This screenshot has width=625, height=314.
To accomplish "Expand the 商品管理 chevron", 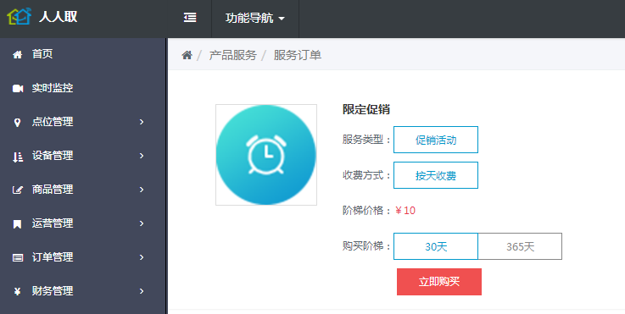I will [142, 190].
